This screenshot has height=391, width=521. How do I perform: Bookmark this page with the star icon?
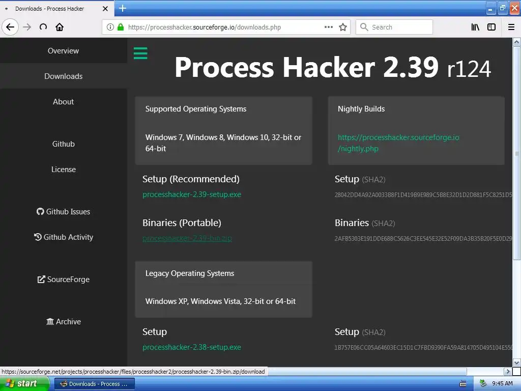coord(343,27)
